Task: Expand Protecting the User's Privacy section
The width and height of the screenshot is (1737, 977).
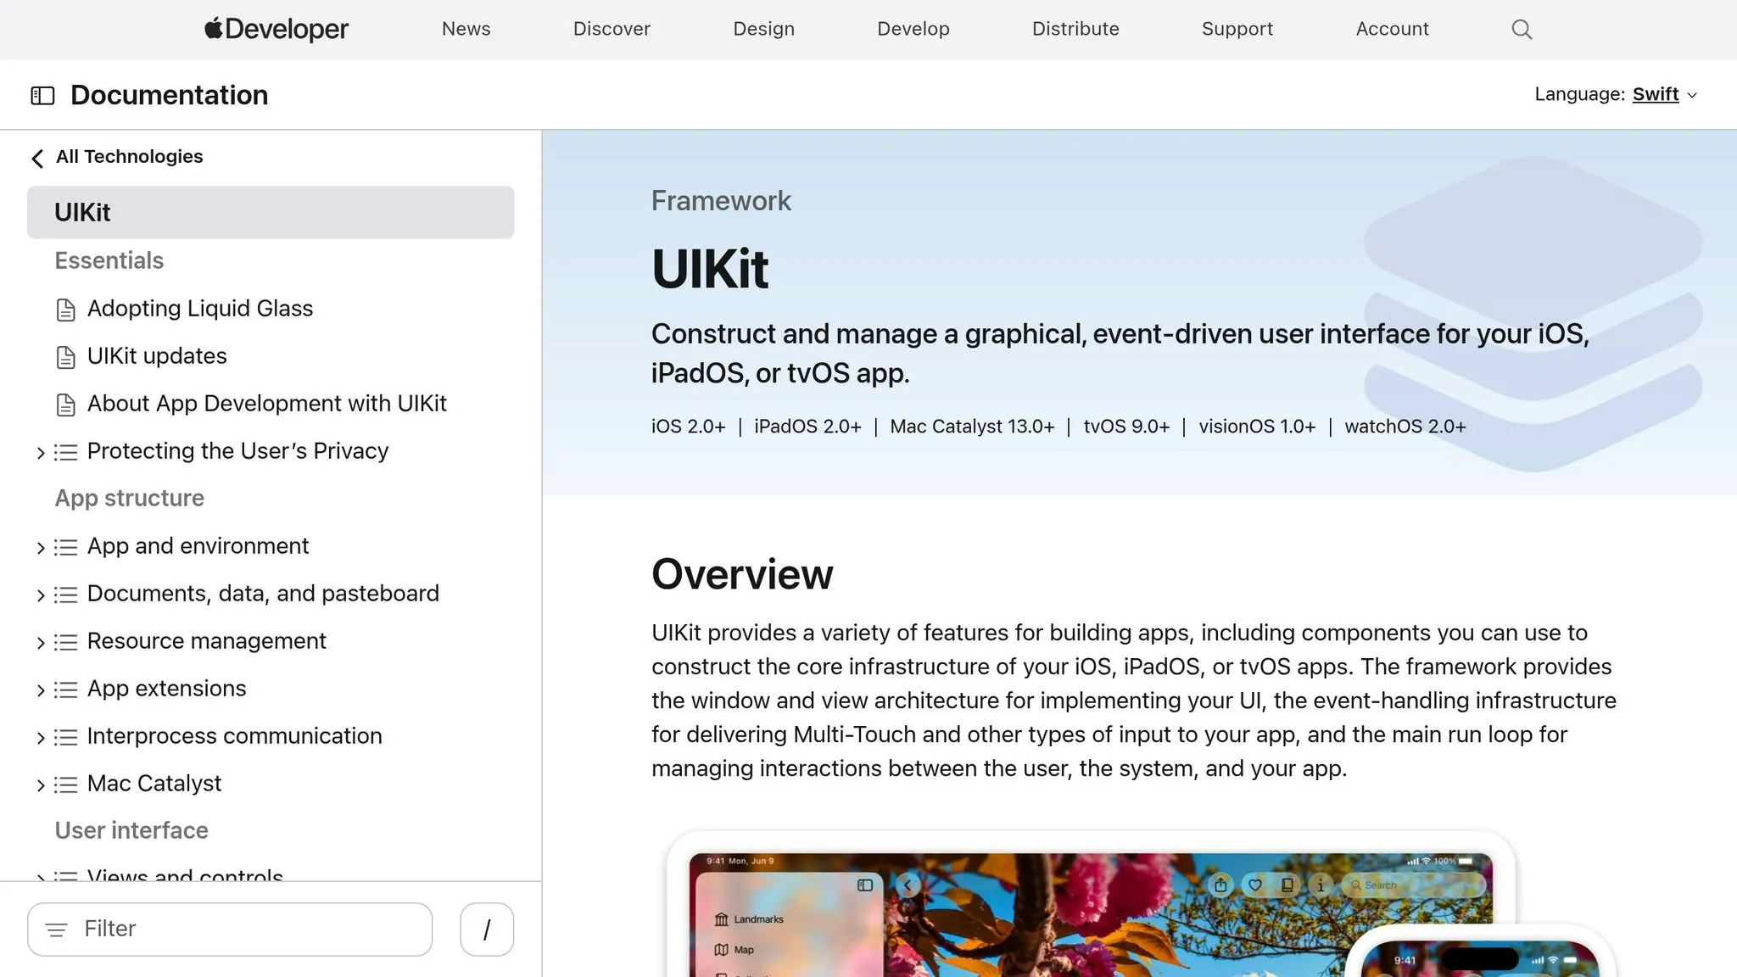Action: (39, 452)
